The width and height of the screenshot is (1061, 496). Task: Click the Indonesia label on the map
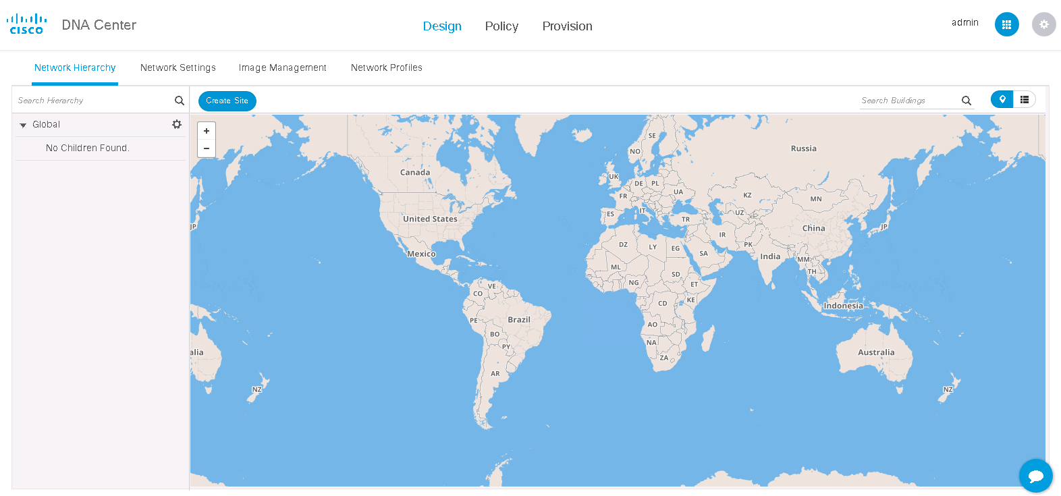click(x=843, y=306)
